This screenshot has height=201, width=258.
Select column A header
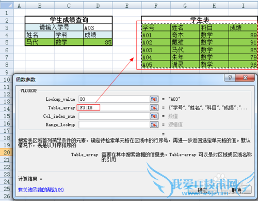click(x=19, y=6)
